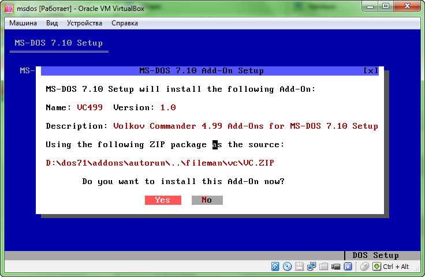Maximize the VirtualBox window

[x=385, y=6]
